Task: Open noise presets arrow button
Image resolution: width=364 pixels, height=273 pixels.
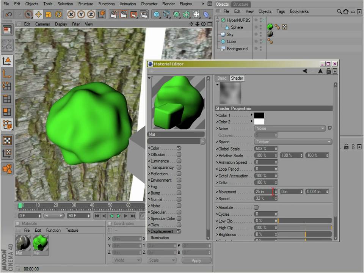Action: [329, 128]
